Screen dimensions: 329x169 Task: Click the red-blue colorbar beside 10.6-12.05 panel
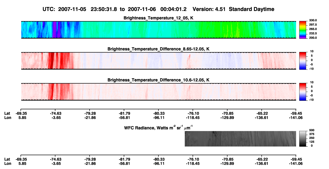[303, 92]
